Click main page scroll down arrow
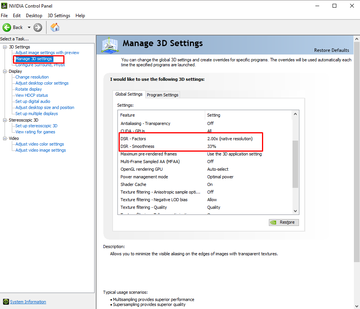 (x=357, y=306)
